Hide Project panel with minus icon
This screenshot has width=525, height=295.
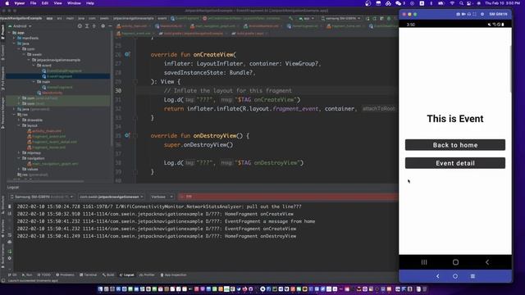click(x=110, y=26)
